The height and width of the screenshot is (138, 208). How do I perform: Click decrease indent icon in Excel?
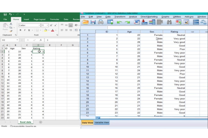[x=76, y=30]
